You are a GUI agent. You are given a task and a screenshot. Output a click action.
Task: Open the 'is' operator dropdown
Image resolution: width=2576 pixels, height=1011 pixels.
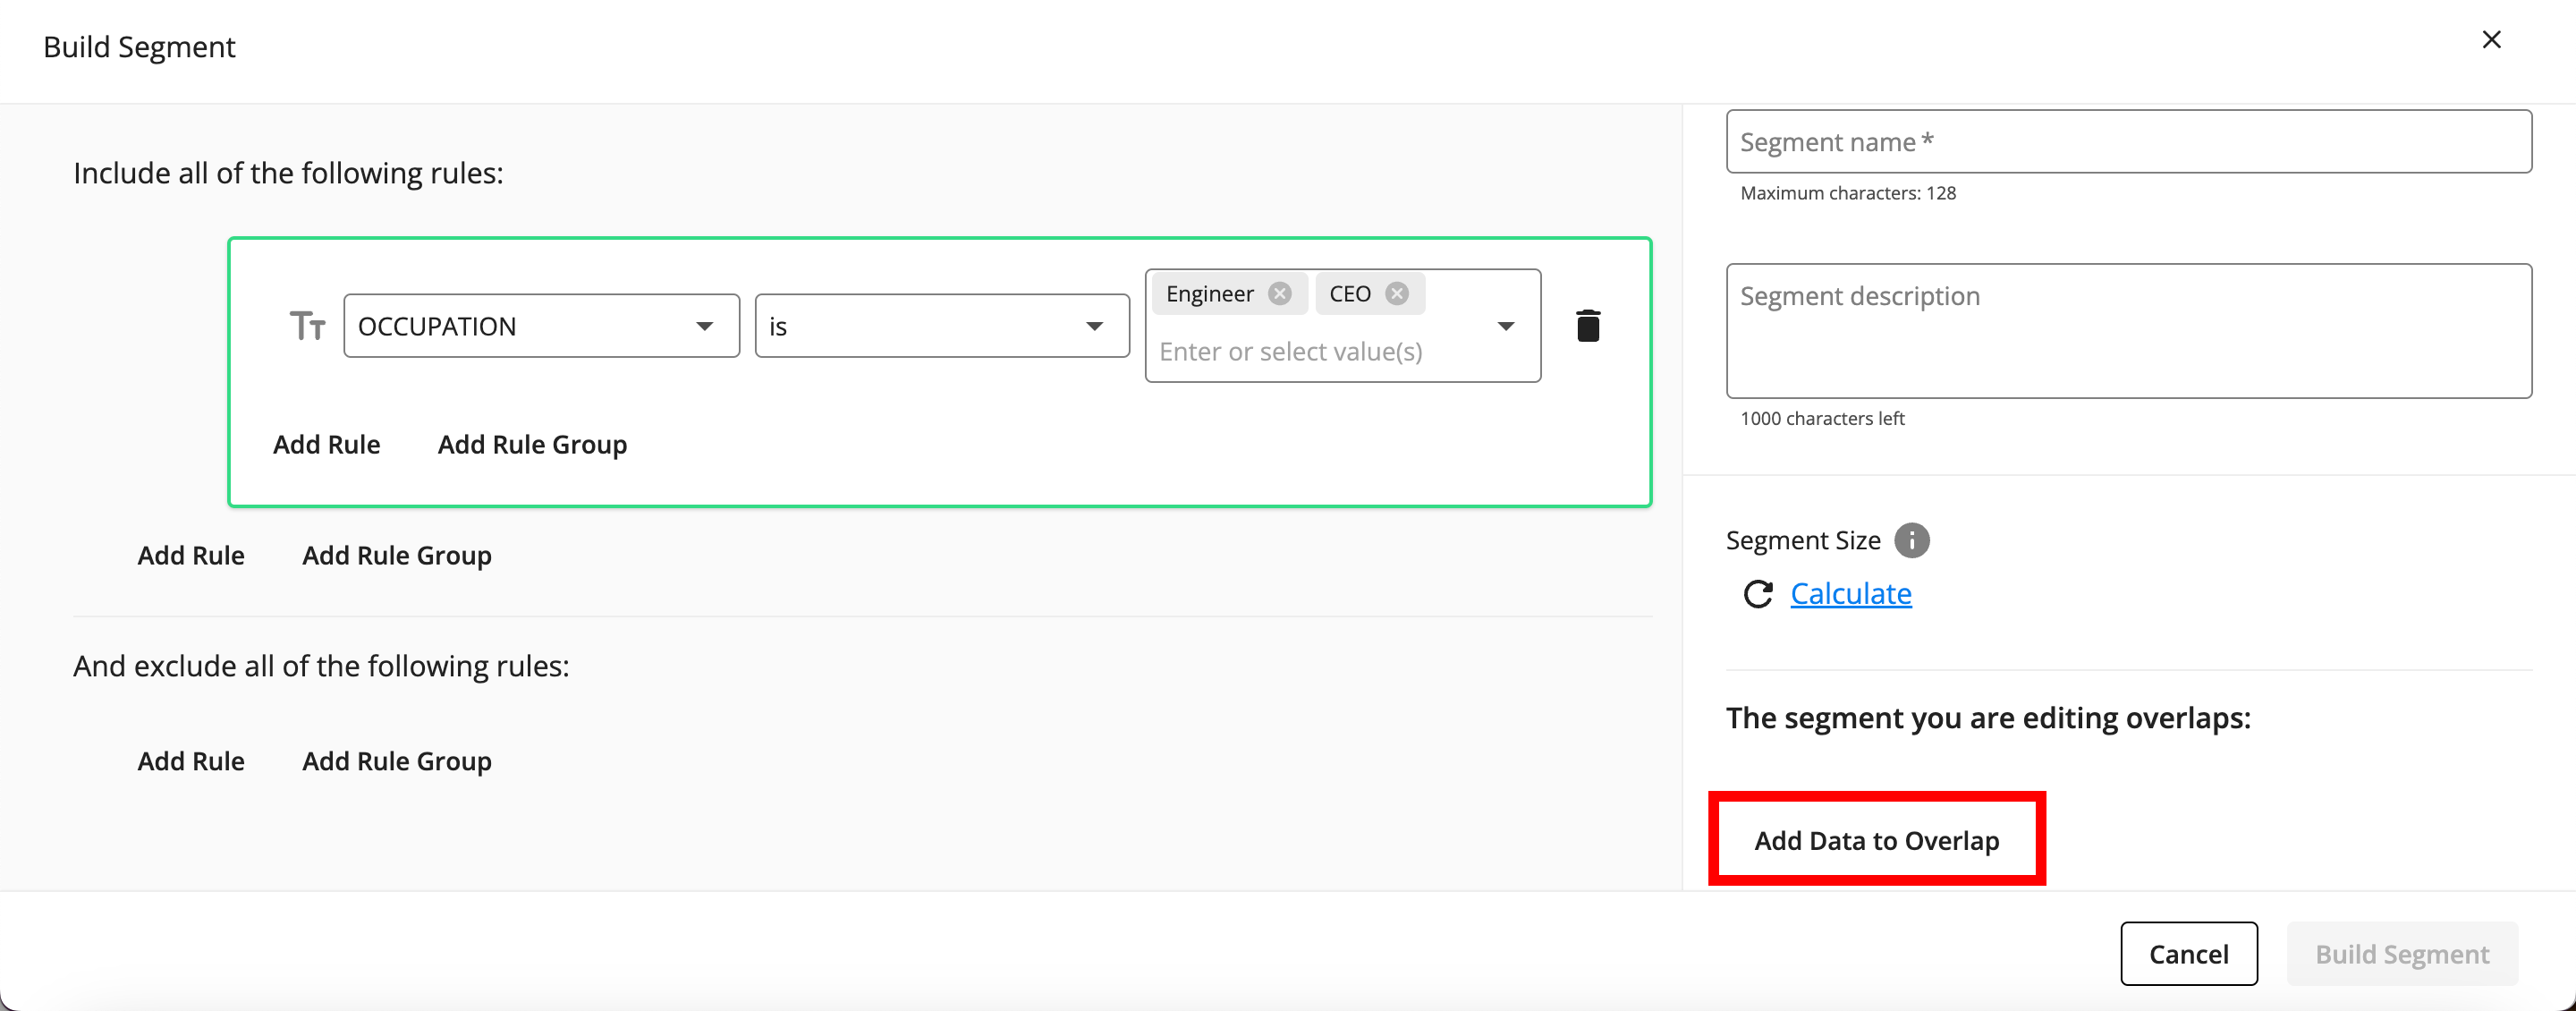[x=941, y=326]
